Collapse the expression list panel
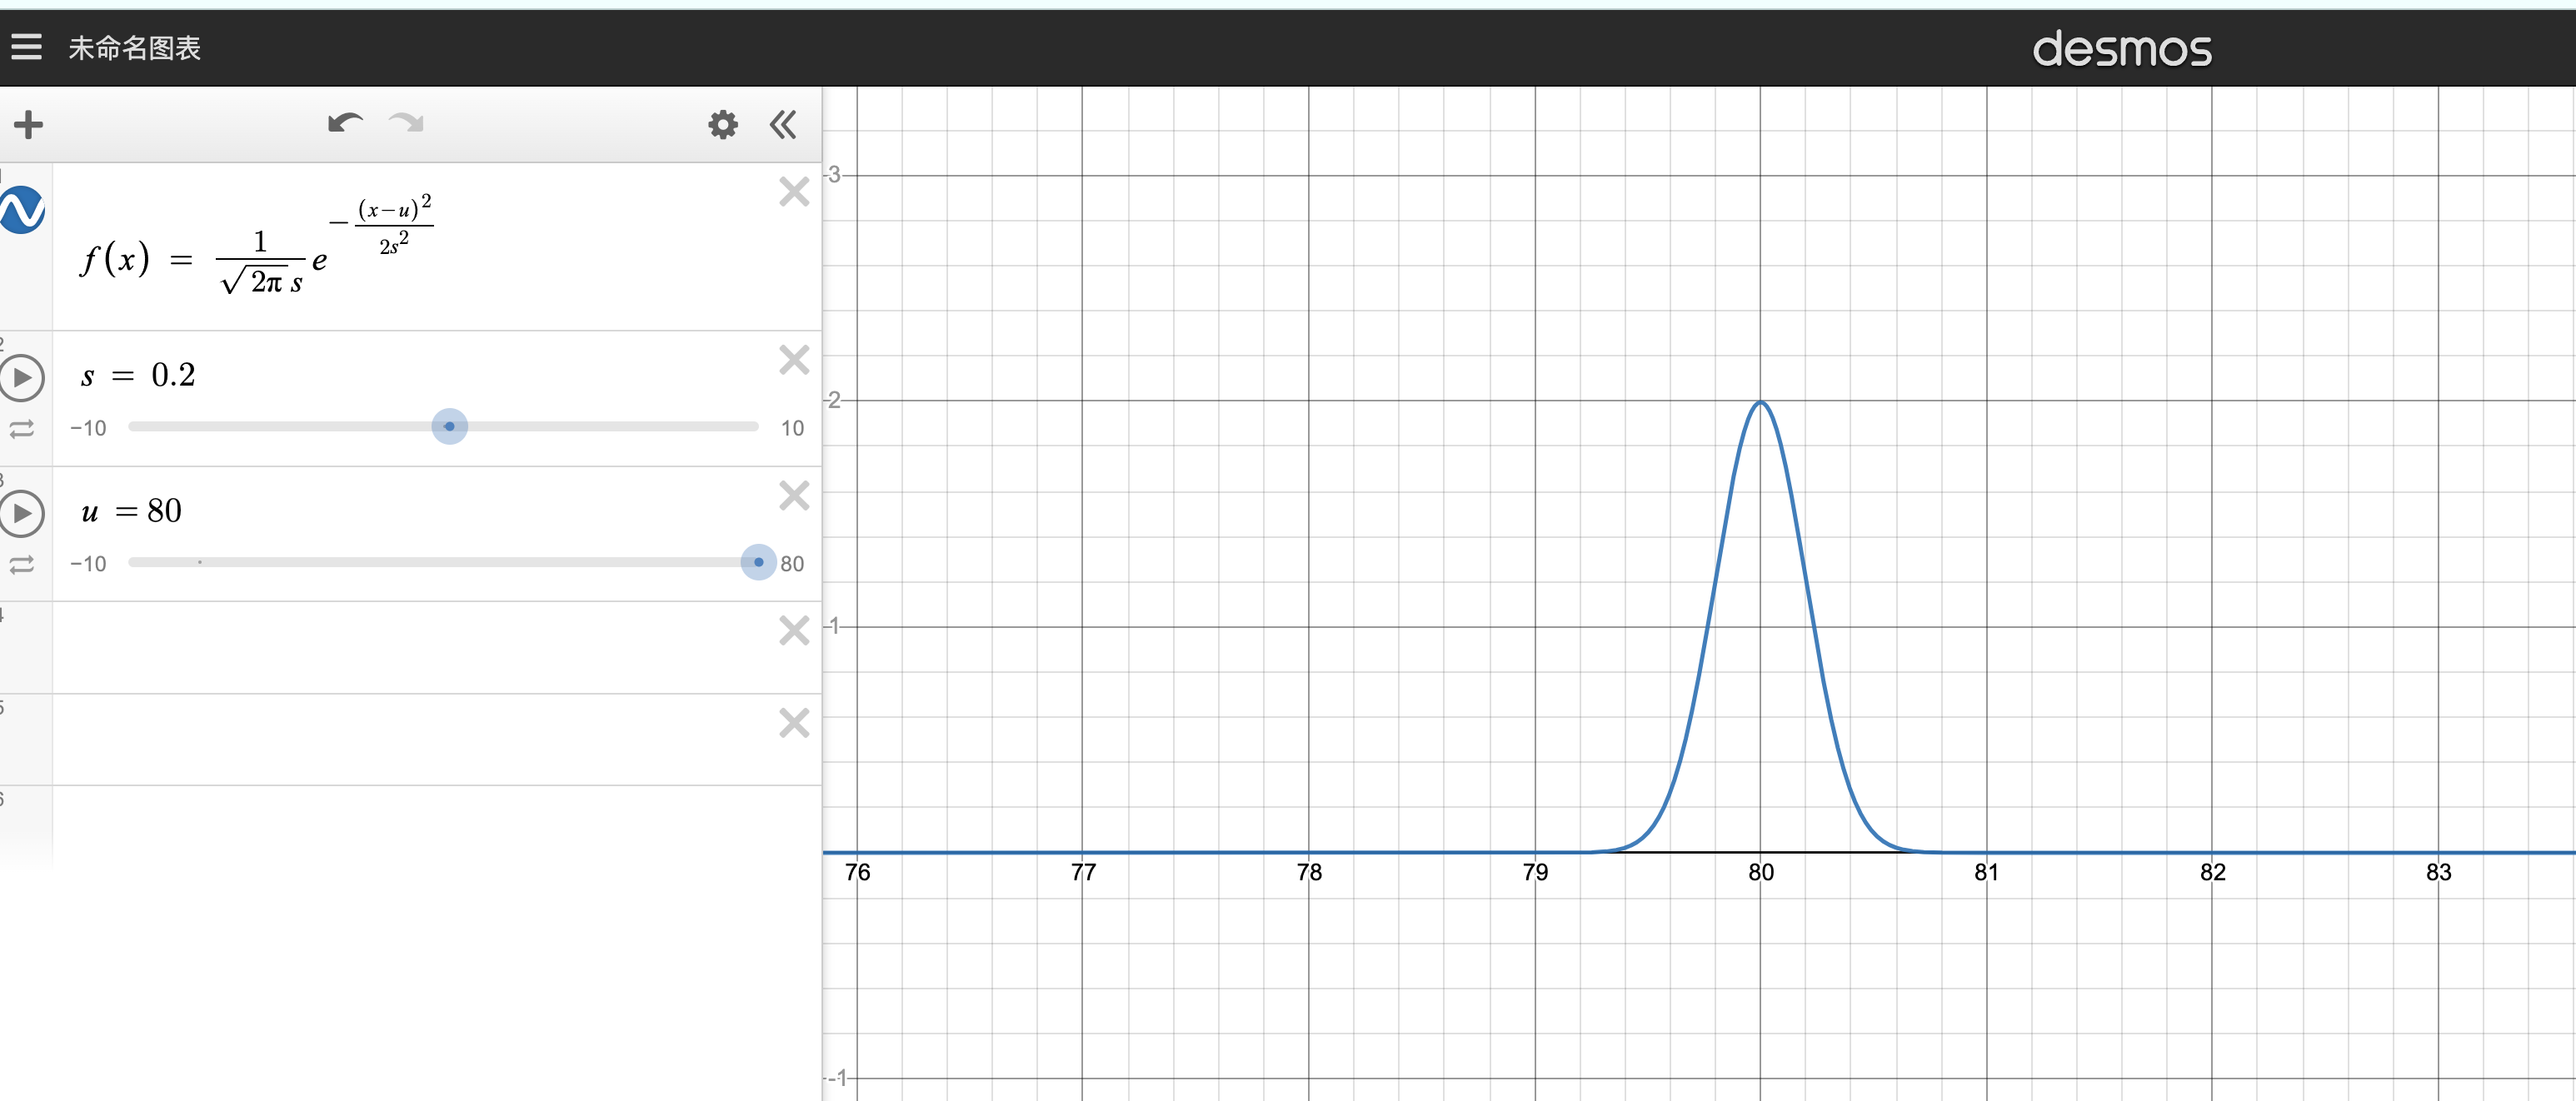Screen dimensions: 2576x1101 pyautogui.click(x=783, y=125)
